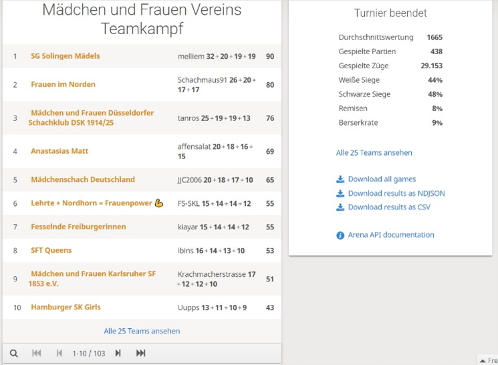Click the info icon beside Arena API documentation

coord(340,235)
